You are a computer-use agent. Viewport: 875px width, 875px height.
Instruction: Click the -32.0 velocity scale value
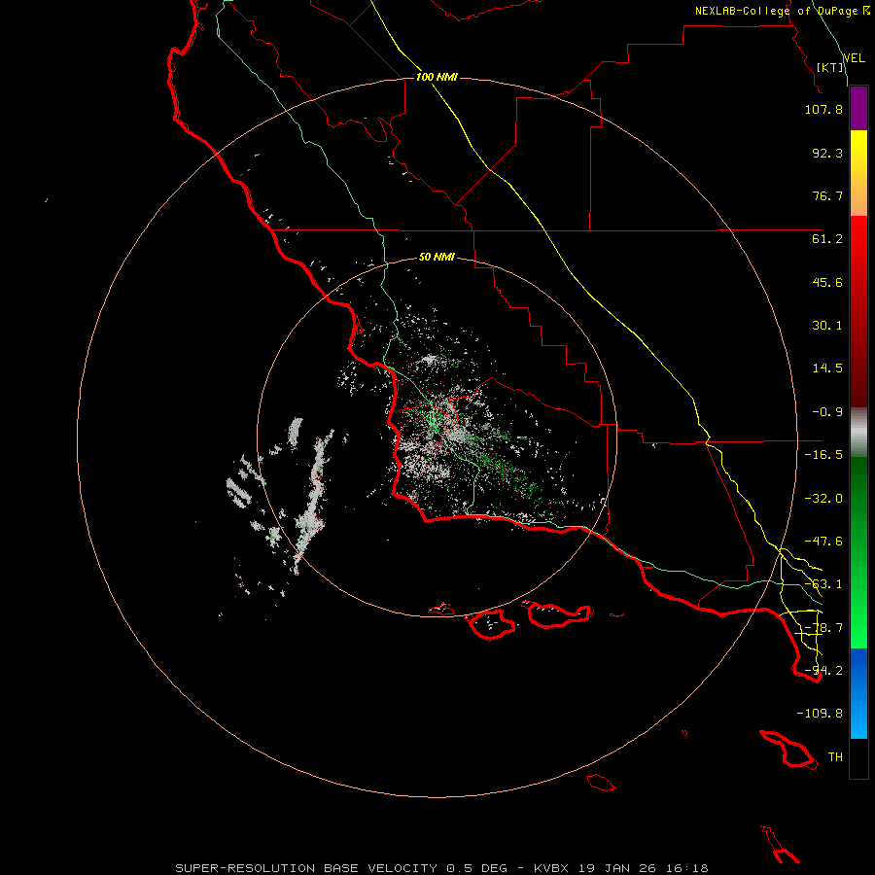pyautogui.click(x=823, y=499)
